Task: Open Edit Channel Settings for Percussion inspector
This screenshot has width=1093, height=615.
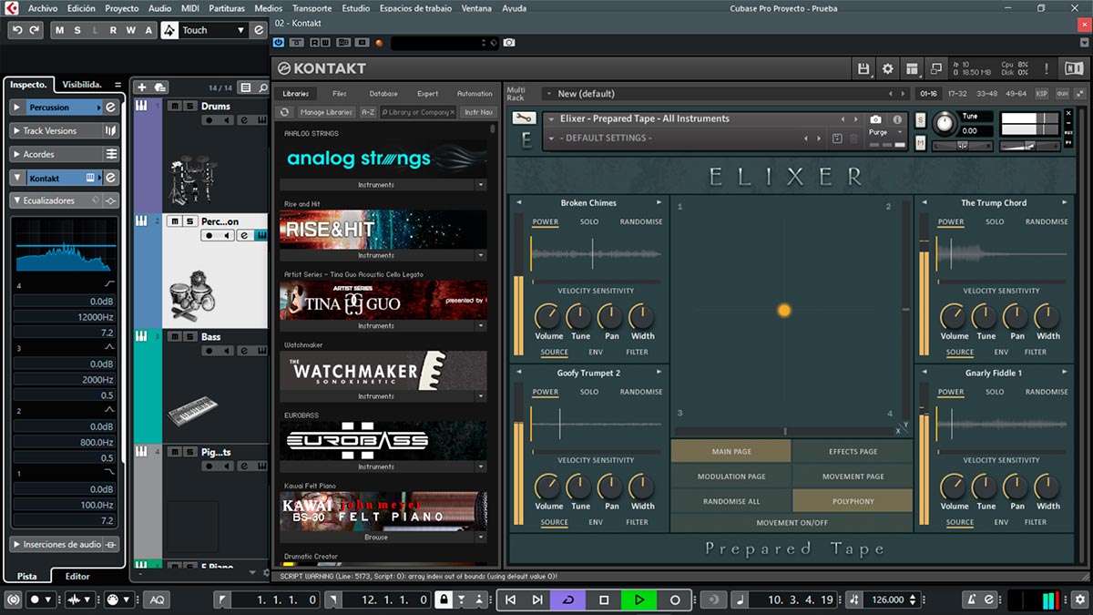Action: (110, 108)
